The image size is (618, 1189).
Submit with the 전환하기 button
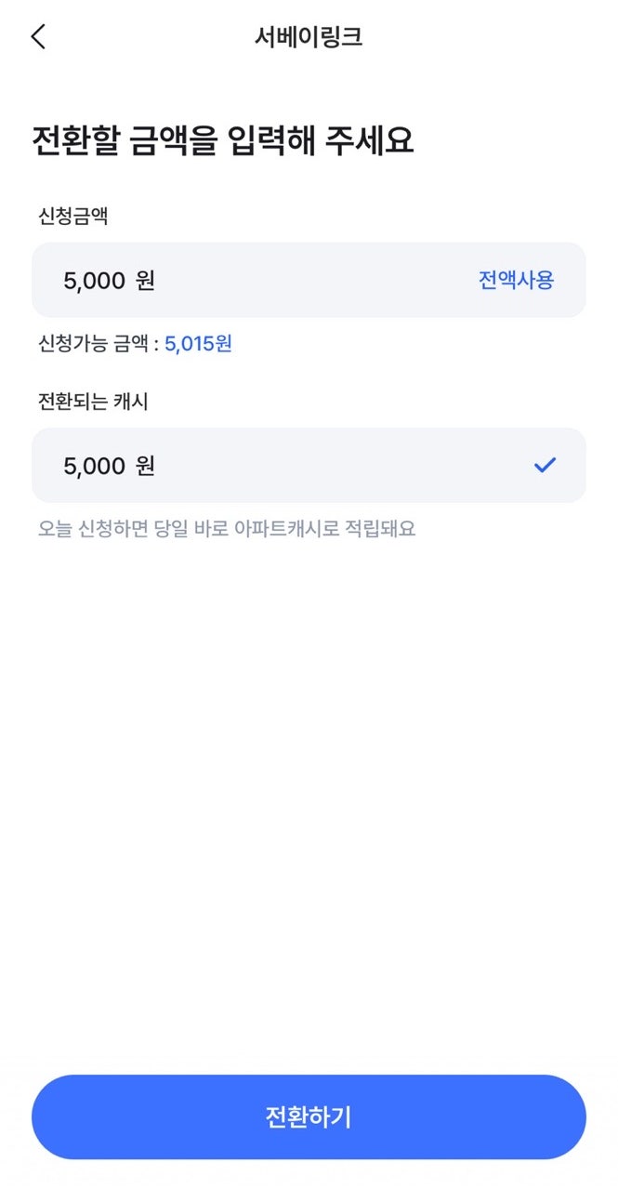pos(309,1117)
